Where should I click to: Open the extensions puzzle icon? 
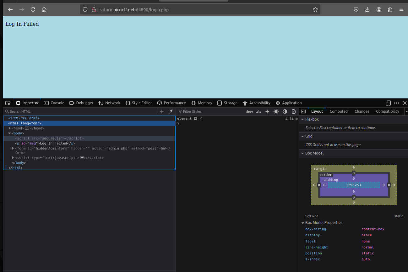tap(390, 10)
